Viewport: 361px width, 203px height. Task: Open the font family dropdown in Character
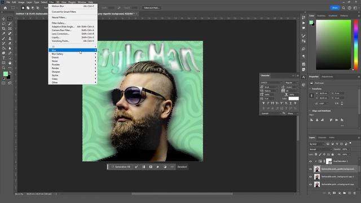tap(272, 83)
